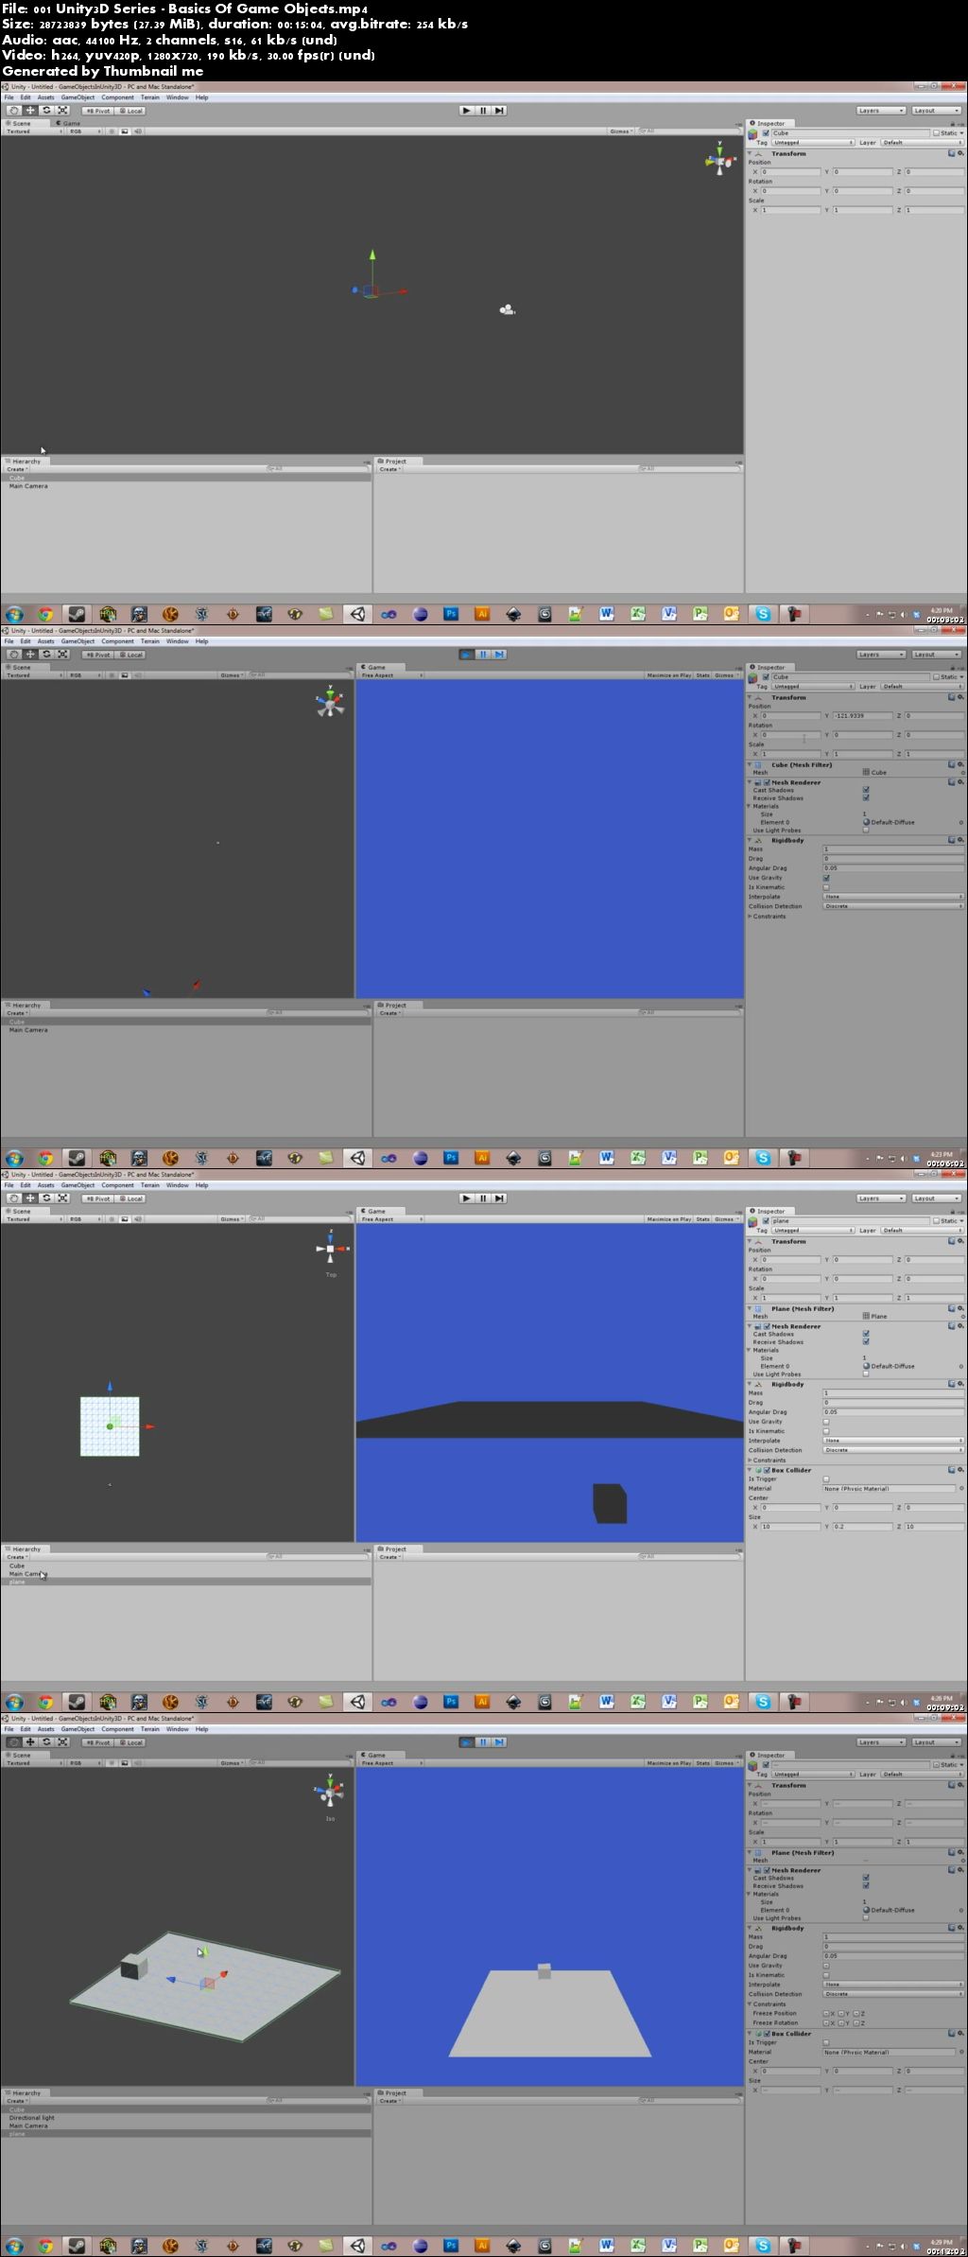The image size is (968, 2257).
Task: Click the white camera gizmo in Scene view
Action: pyautogui.click(x=508, y=309)
